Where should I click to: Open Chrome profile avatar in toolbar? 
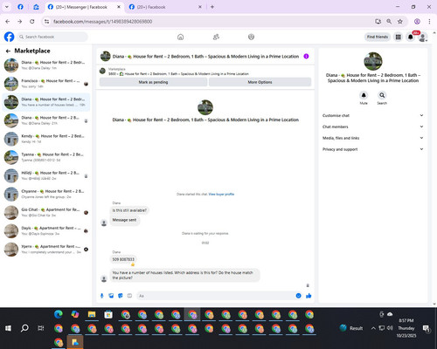tap(417, 21)
